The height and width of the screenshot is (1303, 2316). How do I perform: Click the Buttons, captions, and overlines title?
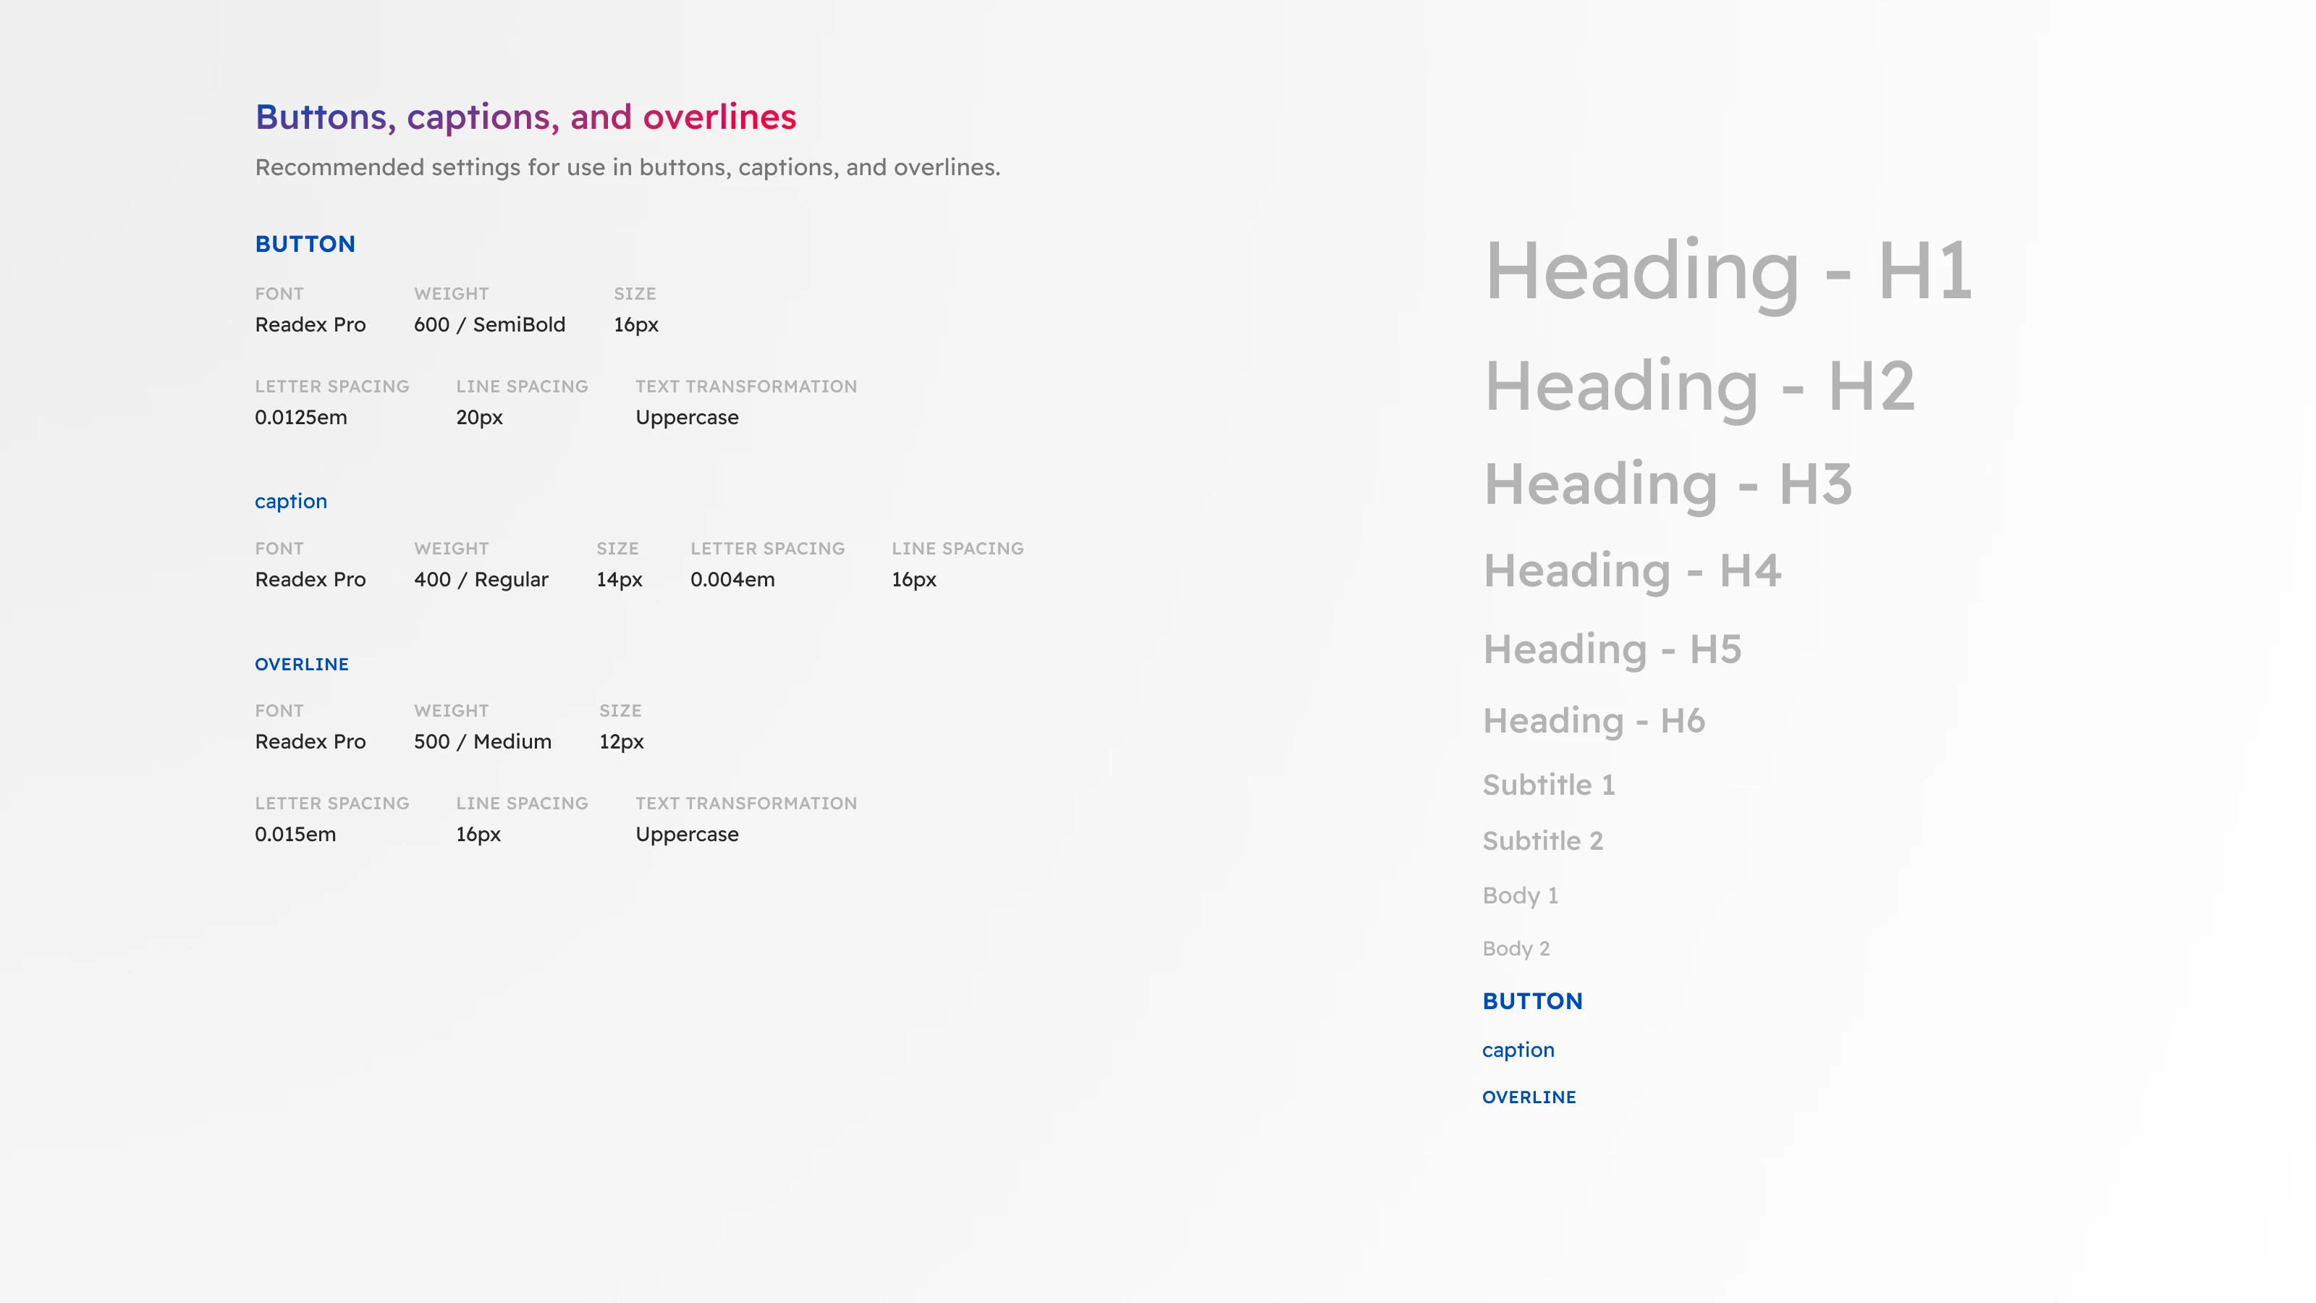[x=525, y=117]
